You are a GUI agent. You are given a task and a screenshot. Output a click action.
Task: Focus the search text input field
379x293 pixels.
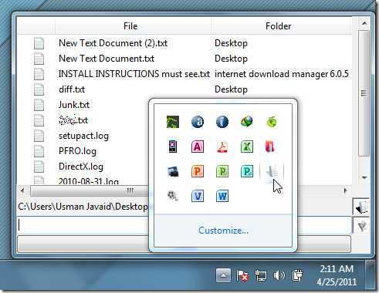point(184,225)
